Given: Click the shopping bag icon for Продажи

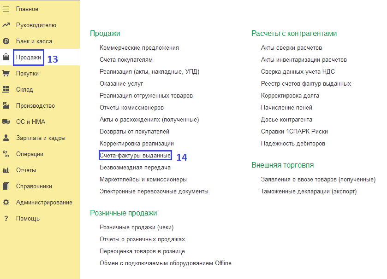Looking at the screenshot, I should coord(6,57).
